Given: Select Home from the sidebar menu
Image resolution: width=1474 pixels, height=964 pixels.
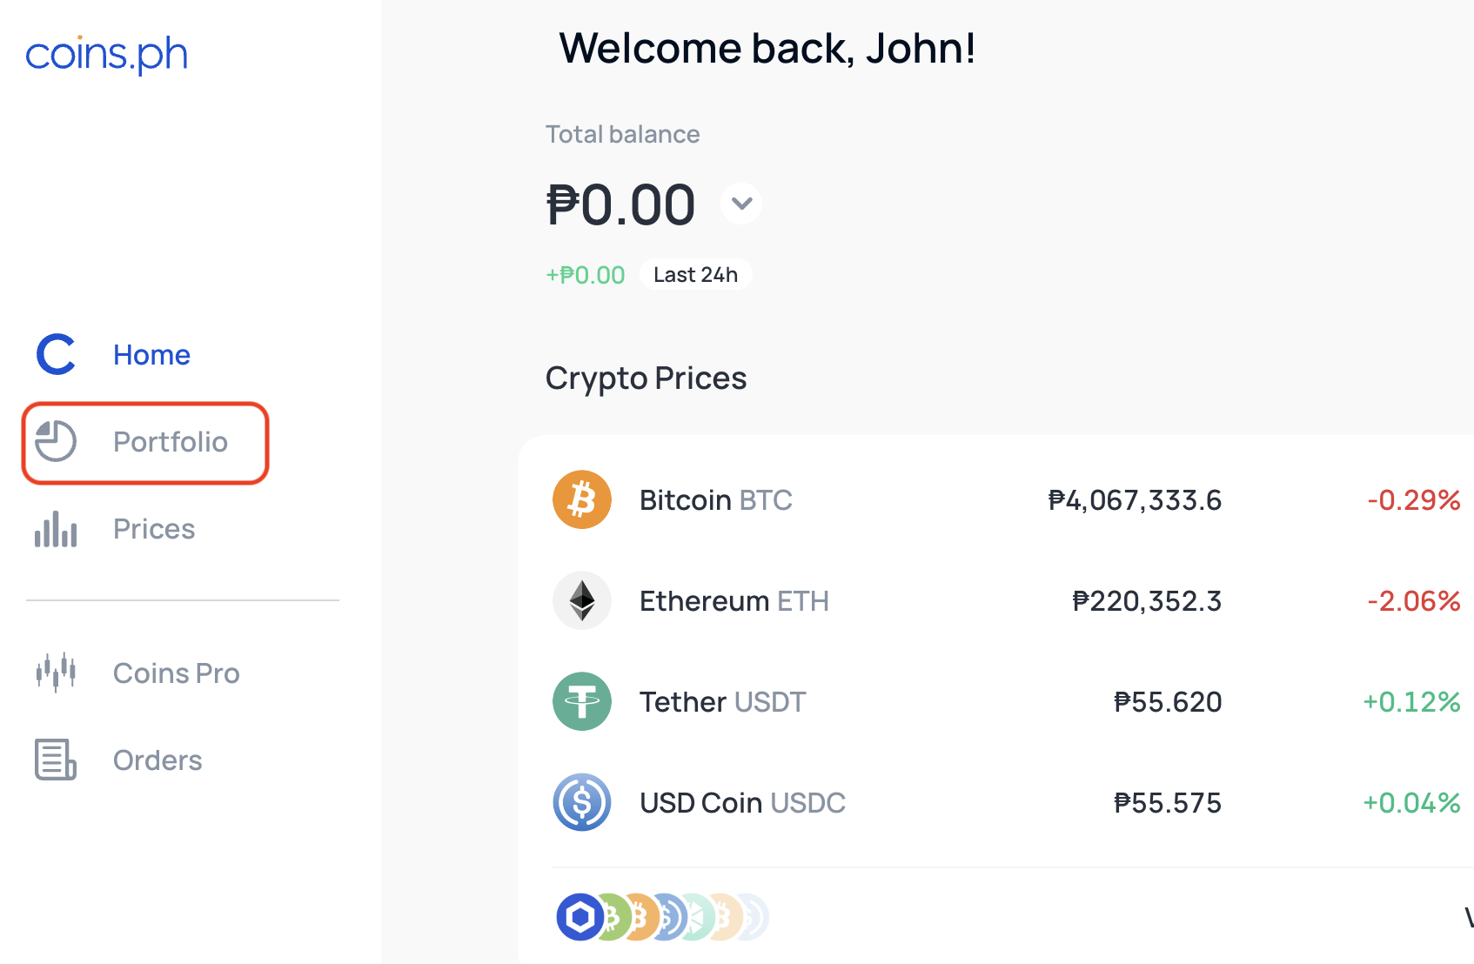Looking at the screenshot, I should tap(151, 355).
